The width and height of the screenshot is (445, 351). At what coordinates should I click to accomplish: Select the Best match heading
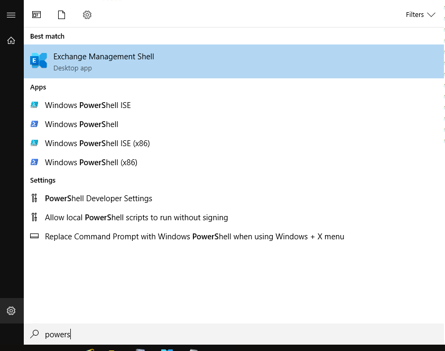tap(47, 37)
